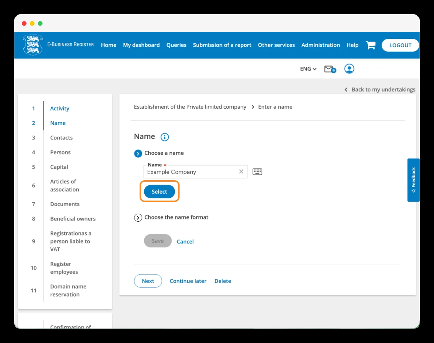Collapse the Choose a name section
Viewport: 434px width, 343px height.
click(x=138, y=153)
